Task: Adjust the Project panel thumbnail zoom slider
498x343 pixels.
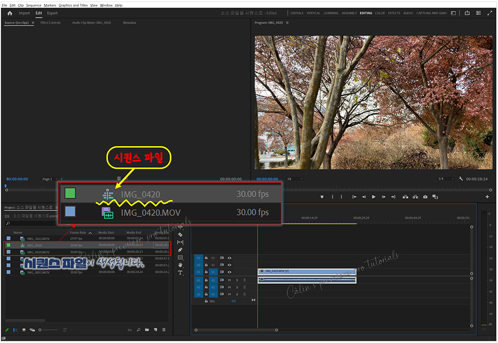Action: 48,330
